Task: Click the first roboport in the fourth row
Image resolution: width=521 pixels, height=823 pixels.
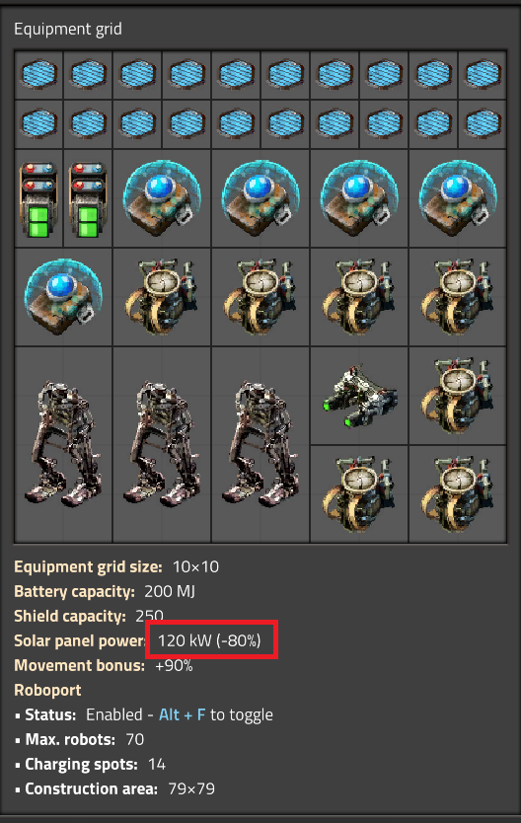Action: click(162, 297)
